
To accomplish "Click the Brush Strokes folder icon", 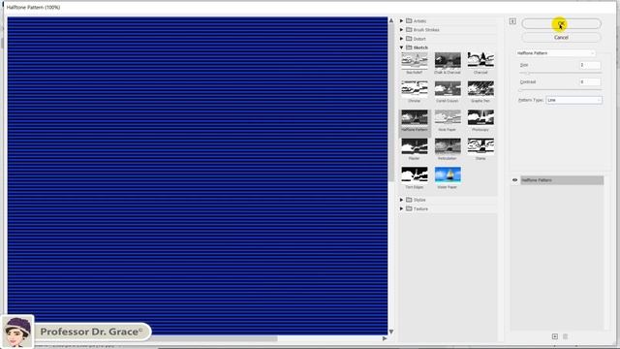I will pyautogui.click(x=409, y=30).
